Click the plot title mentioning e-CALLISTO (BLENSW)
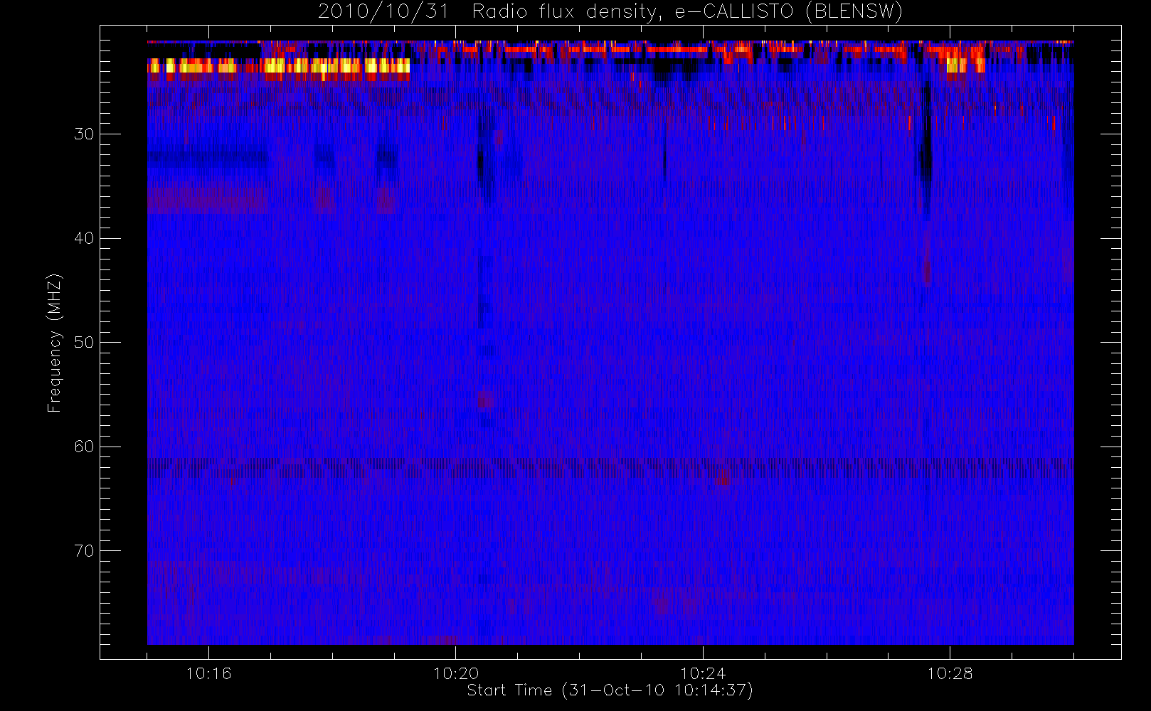Image resolution: width=1151 pixels, height=711 pixels. click(610, 11)
